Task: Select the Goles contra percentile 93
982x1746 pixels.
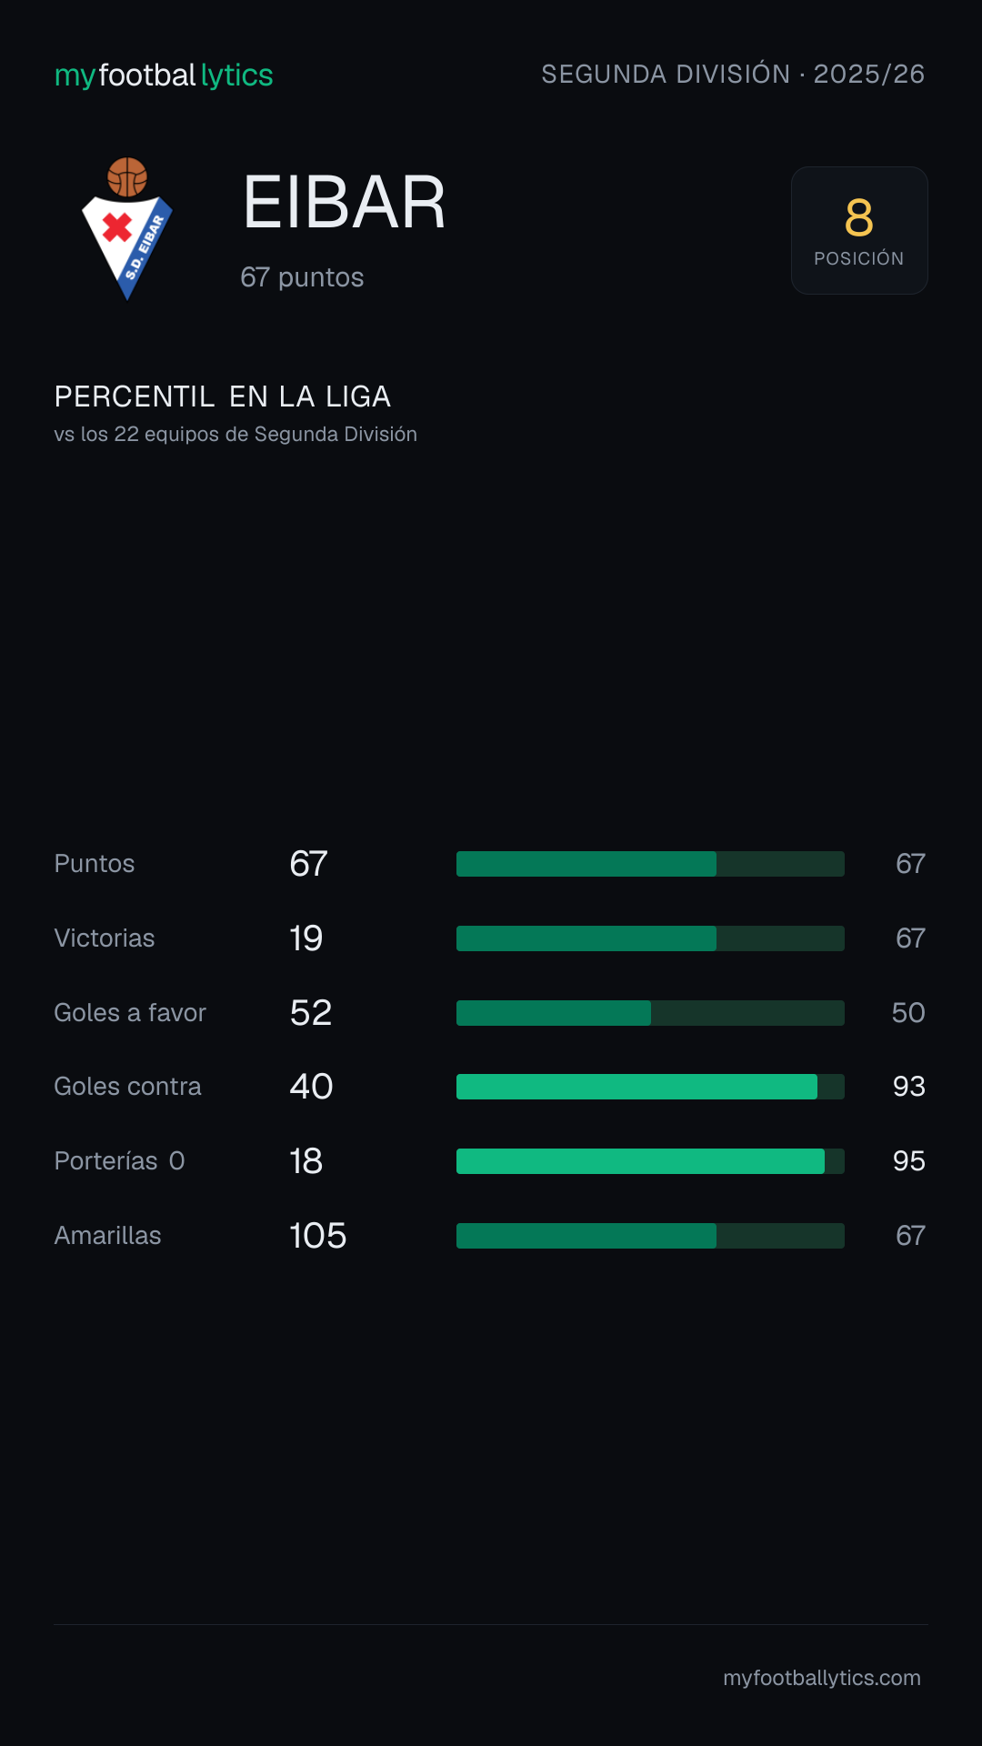Action: pyautogui.click(x=909, y=1087)
